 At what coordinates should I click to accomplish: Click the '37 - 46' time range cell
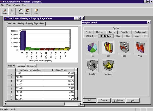click(30, 88)
